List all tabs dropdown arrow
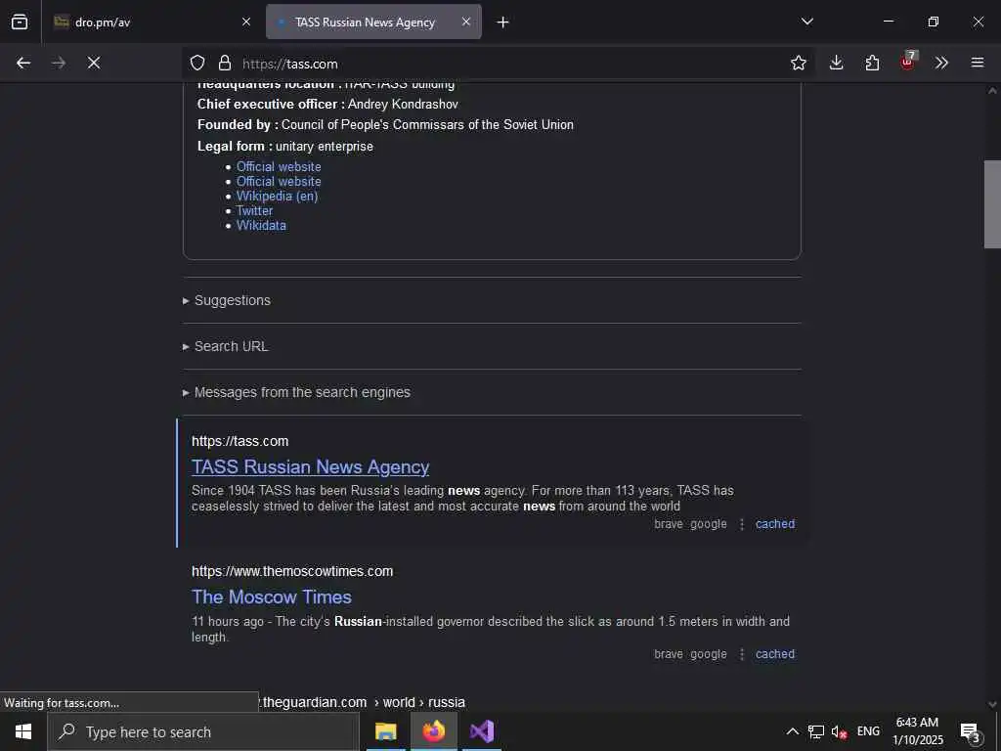 pyautogui.click(x=806, y=22)
